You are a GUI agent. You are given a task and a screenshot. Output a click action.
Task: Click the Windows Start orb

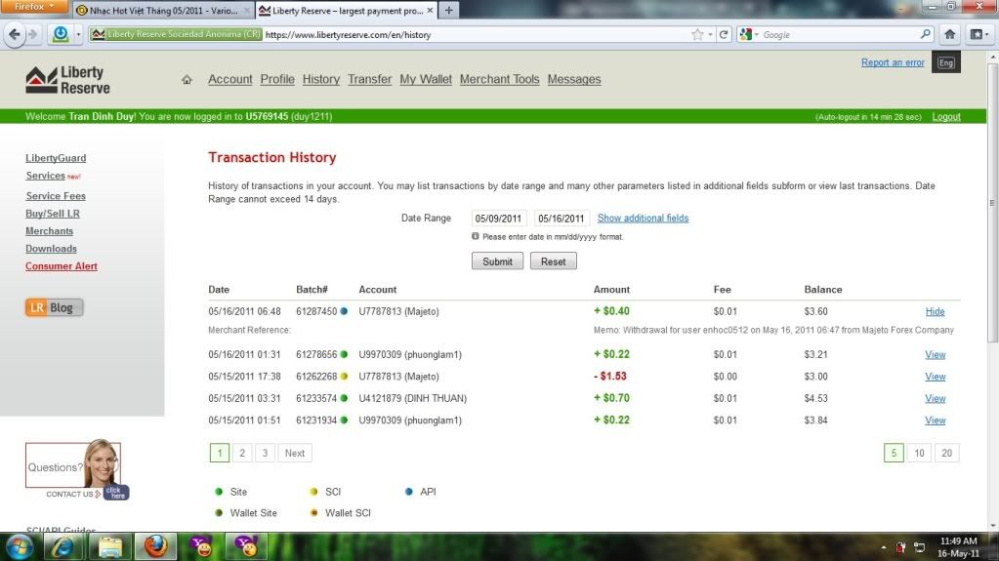(20, 545)
